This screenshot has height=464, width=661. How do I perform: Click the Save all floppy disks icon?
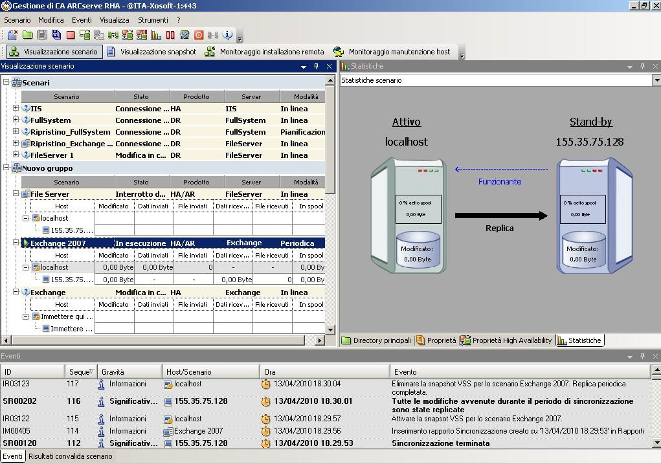pyautogui.click(x=56, y=35)
